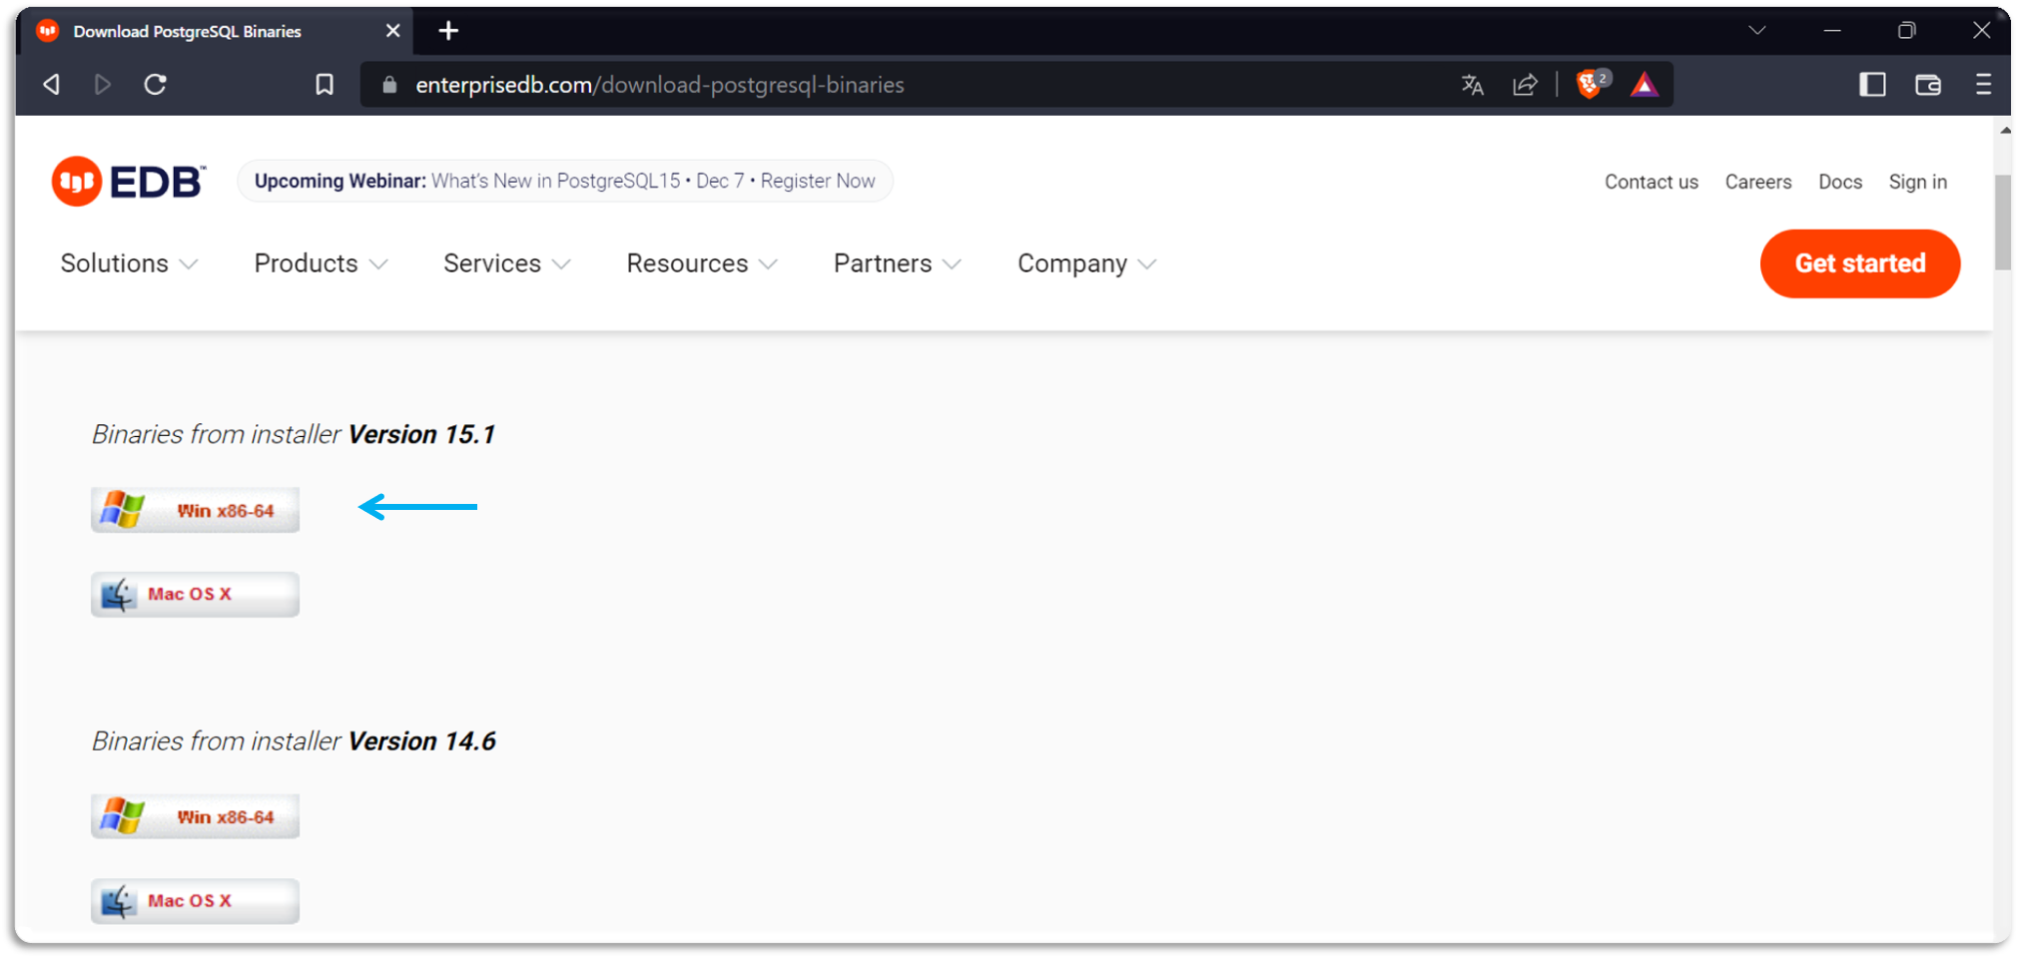
Task: Download Version 14.6 Mac OS X binaries
Action: (x=195, y=900)
